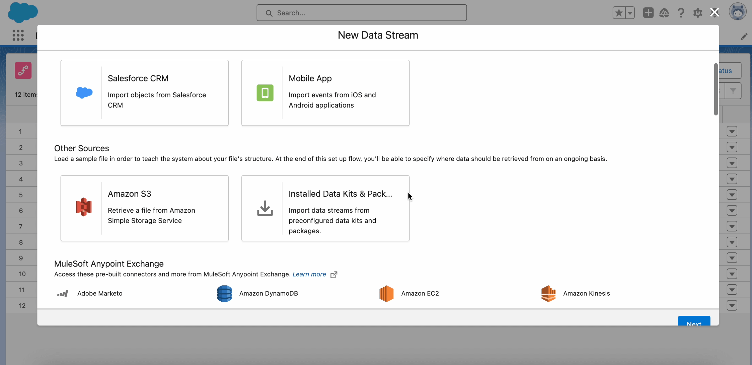The image size is (752, 365).
Task: Open row 10 actions dropdown
Action: [x=732, y=274]
